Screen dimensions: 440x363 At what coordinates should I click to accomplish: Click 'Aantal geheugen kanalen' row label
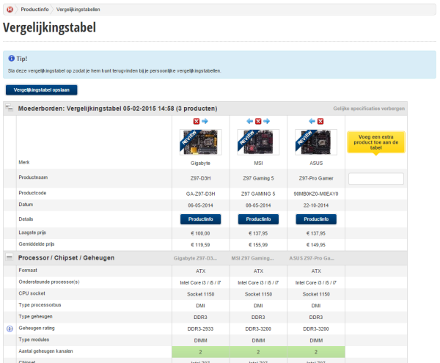(45, 351)
